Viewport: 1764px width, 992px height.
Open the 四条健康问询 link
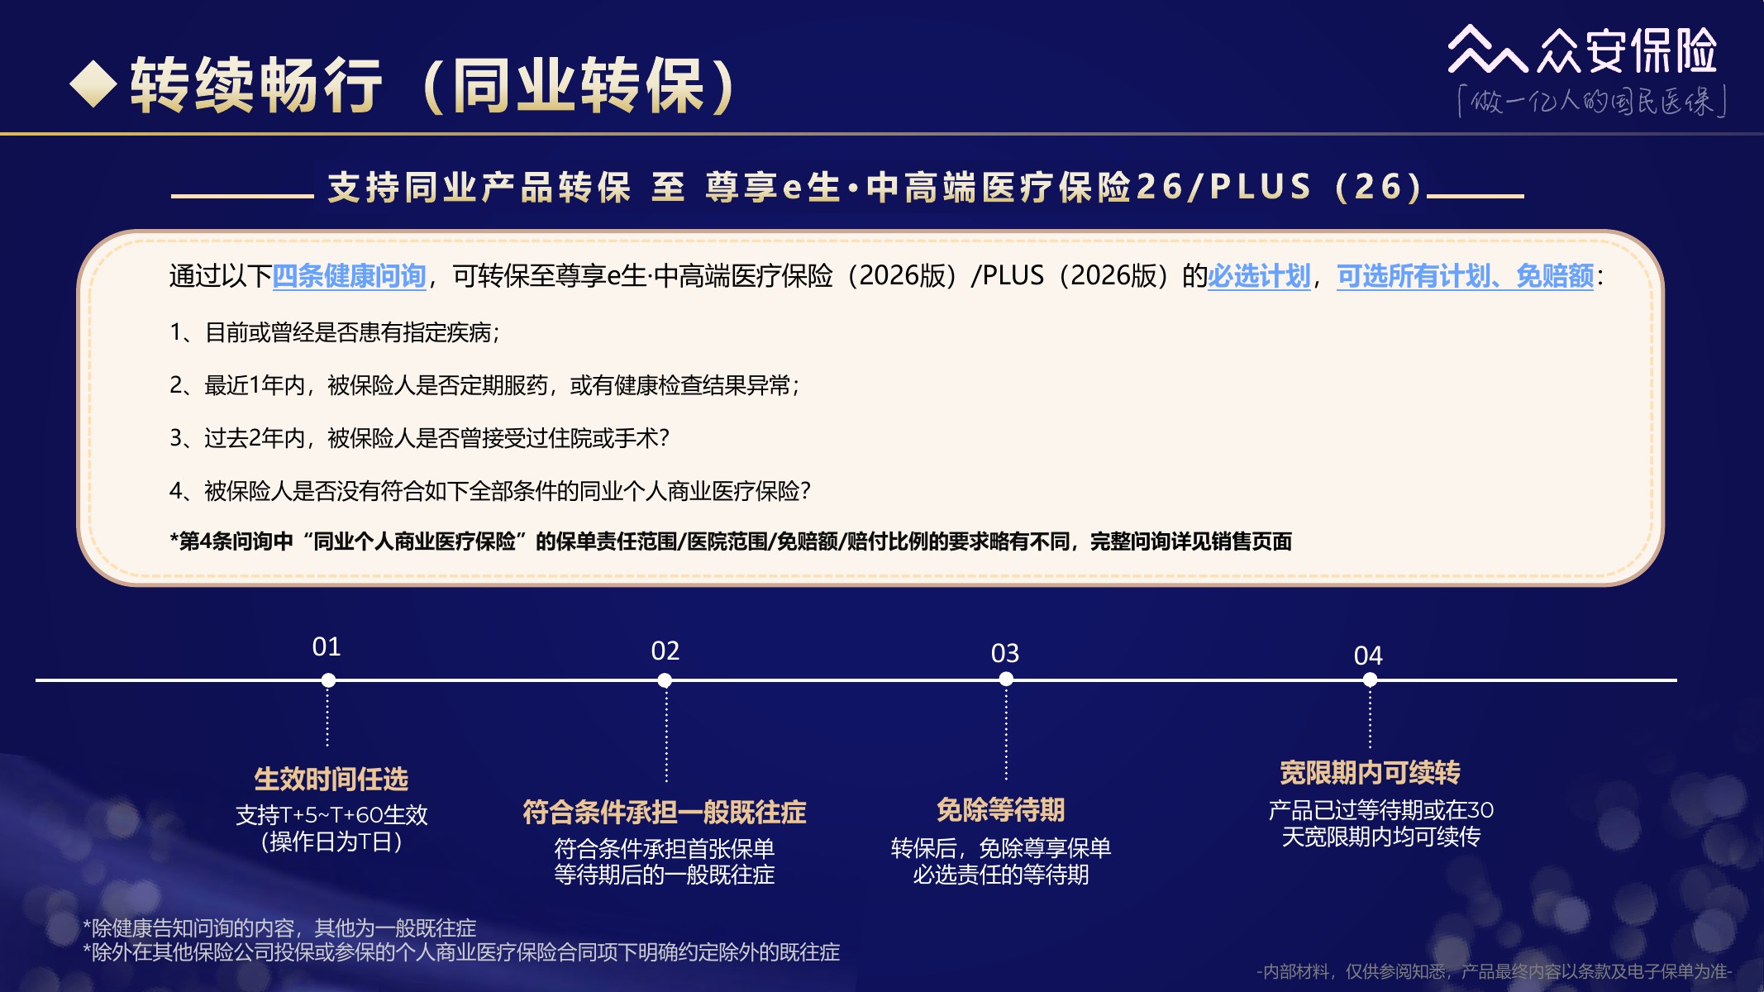(x=350, y=276)
